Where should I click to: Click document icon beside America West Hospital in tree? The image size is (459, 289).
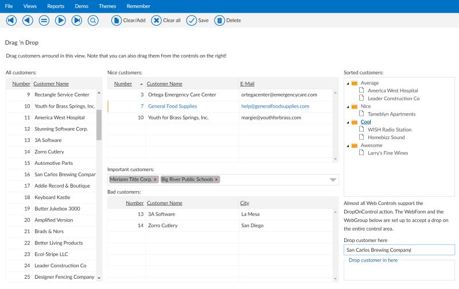pos(361,90)
